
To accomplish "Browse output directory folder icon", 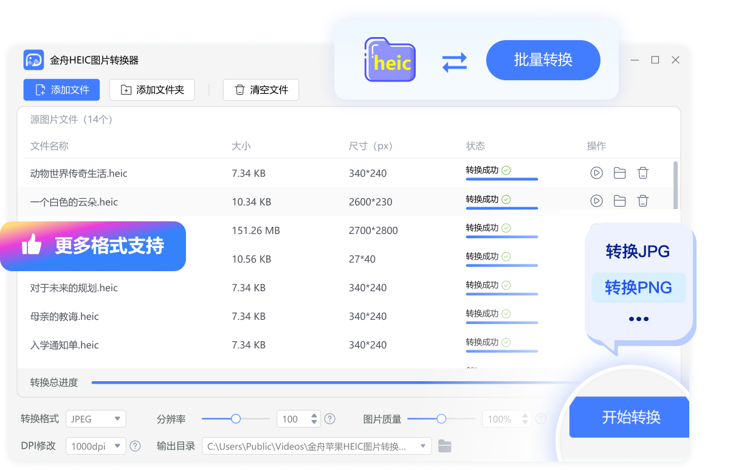I will pos(445,446).
